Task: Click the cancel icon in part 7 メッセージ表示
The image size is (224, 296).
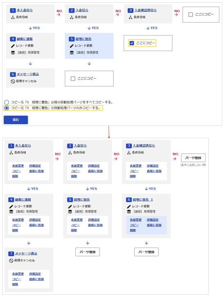Action: click(11, 261)
